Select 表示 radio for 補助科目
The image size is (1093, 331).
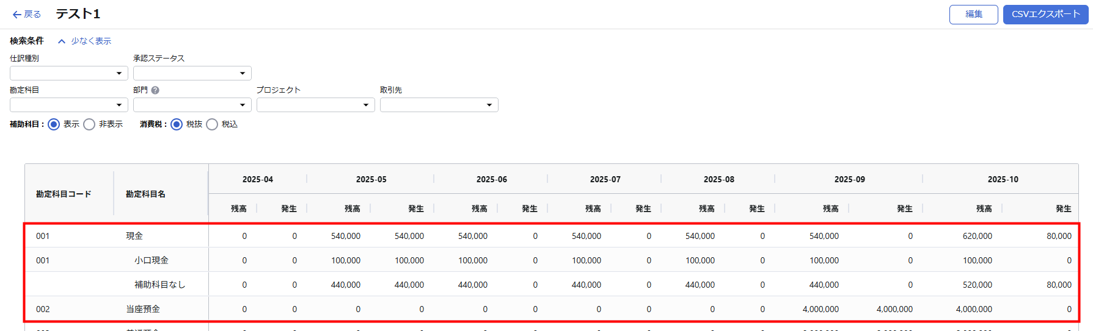(54, 124)
